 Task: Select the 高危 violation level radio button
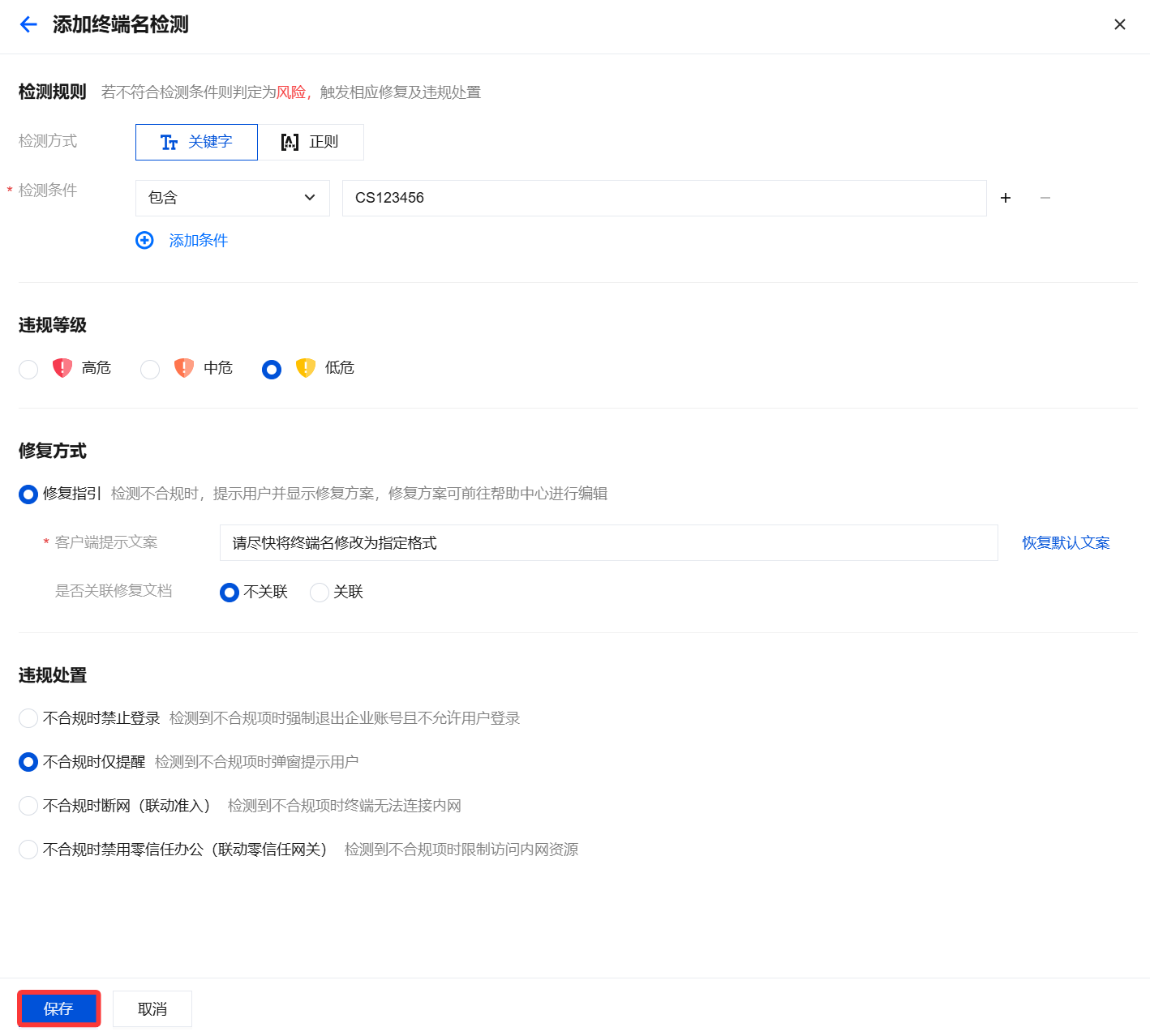[28, 370]
